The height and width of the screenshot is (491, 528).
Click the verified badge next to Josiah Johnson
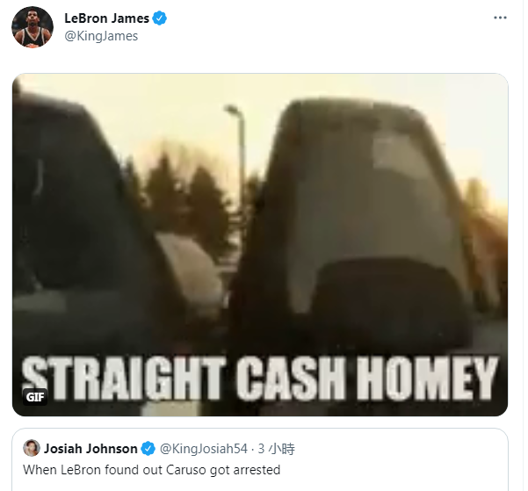[x=148, y=449]
